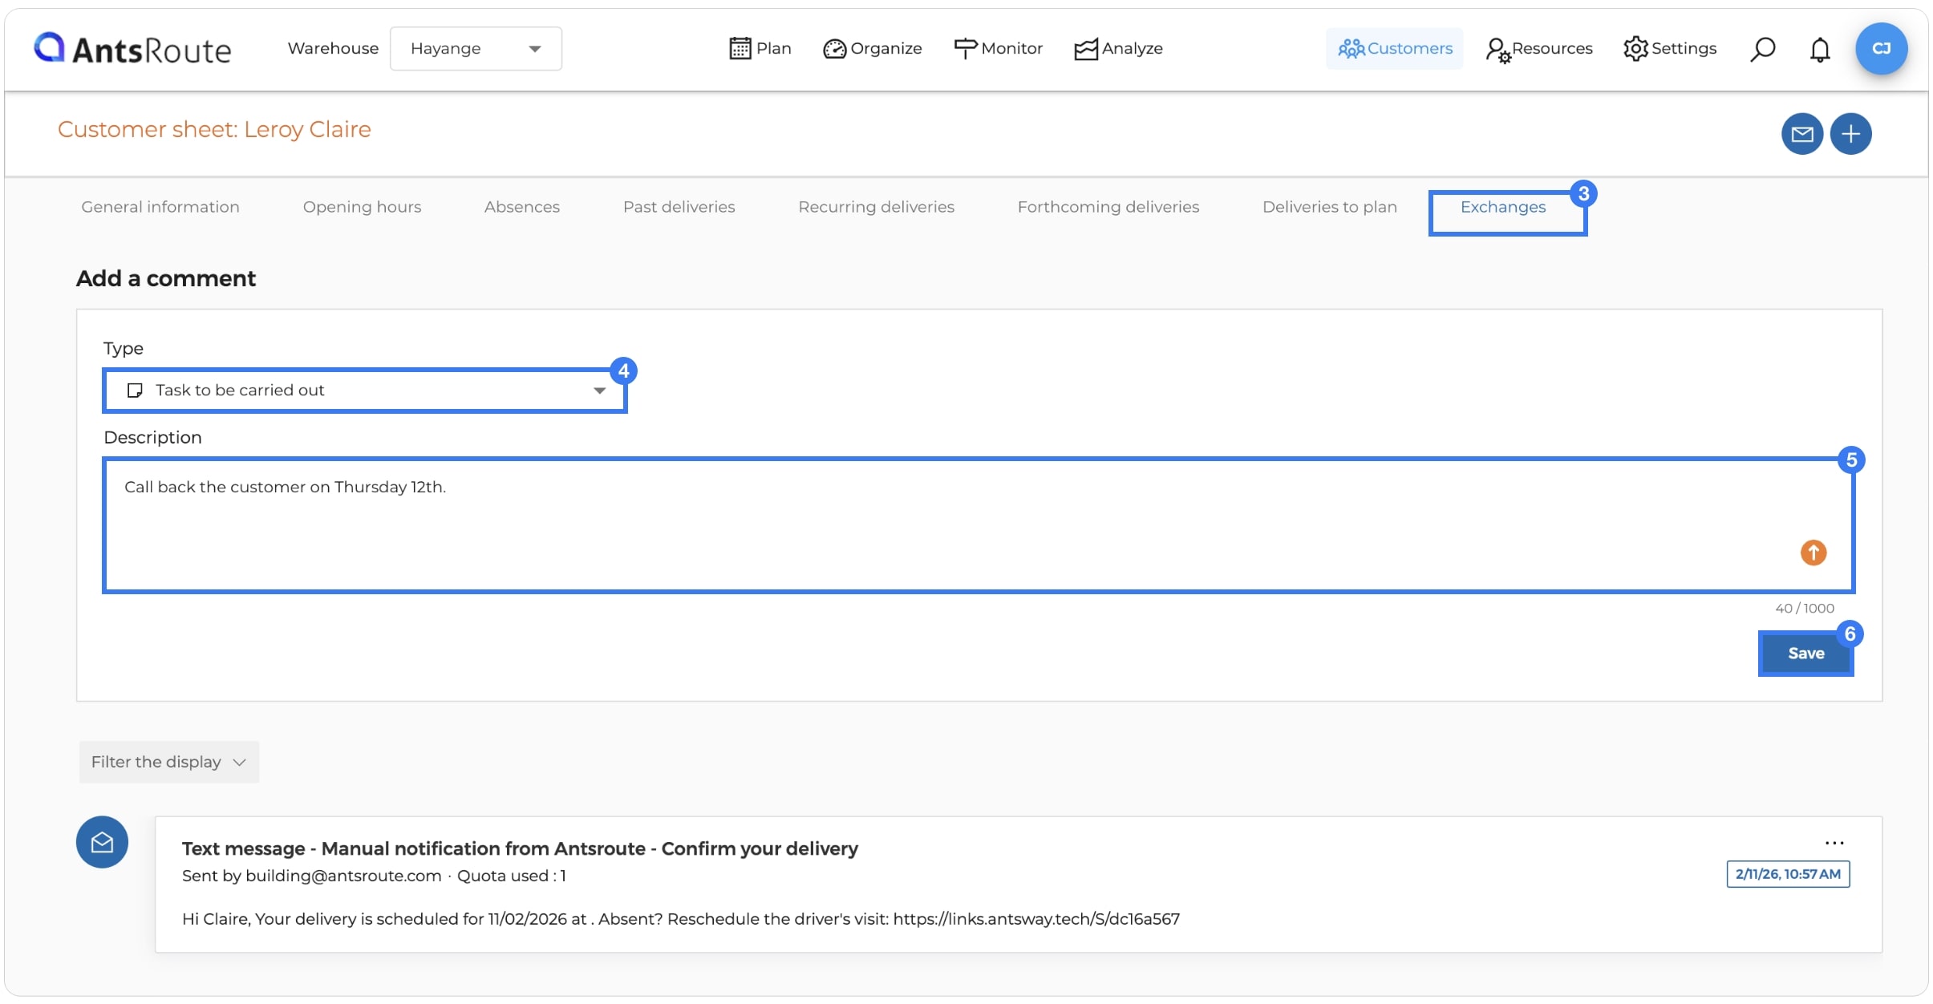Open the Analyze menu
The height and width of the screenshot is (1004, 1933).
pyautogui.click(x=1118, y=49)
